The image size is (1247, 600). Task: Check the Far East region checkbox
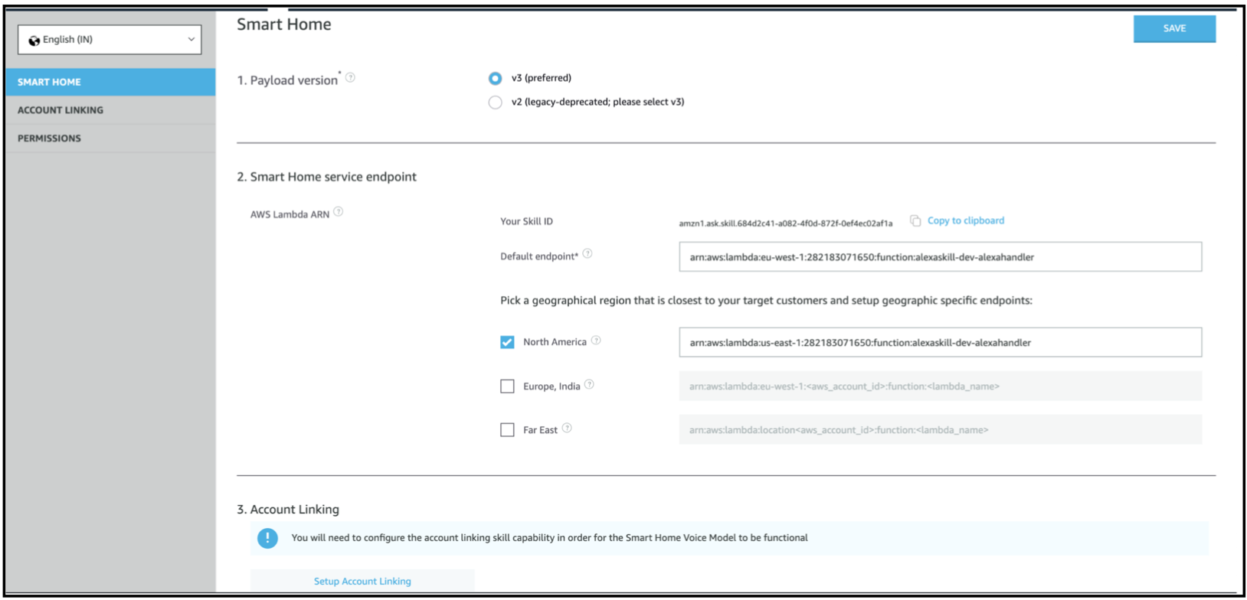(507, 430)
